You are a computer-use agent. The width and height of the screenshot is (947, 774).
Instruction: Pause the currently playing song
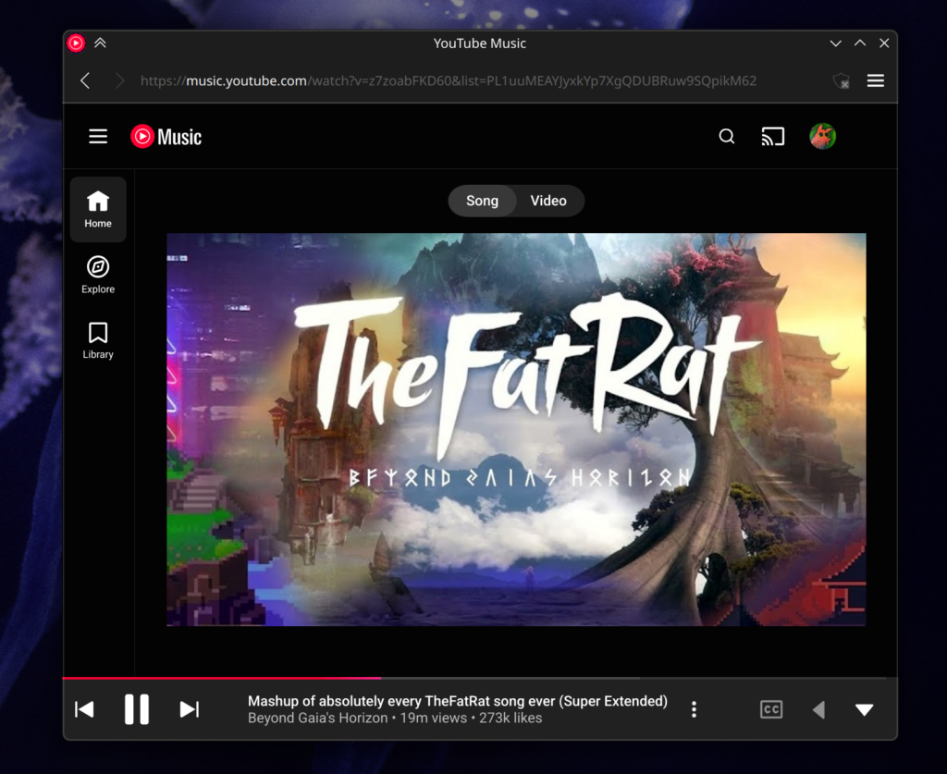click(137, 709)
